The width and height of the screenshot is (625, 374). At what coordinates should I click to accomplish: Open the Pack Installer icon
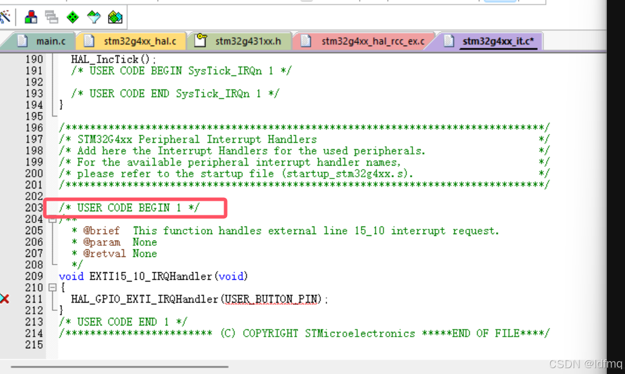115,17
